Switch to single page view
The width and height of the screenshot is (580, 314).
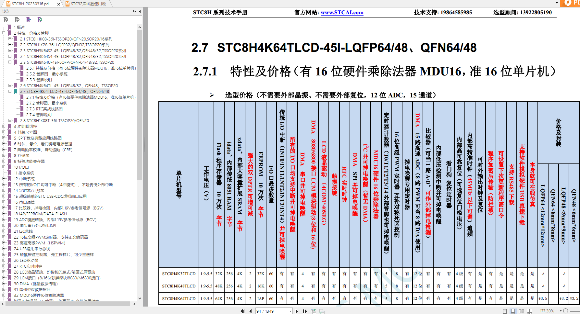coord(505,311)
